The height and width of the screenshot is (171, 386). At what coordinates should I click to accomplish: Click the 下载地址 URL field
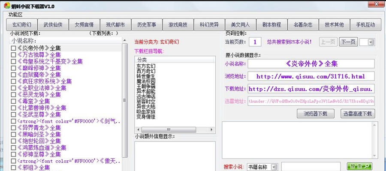(311, 89)
